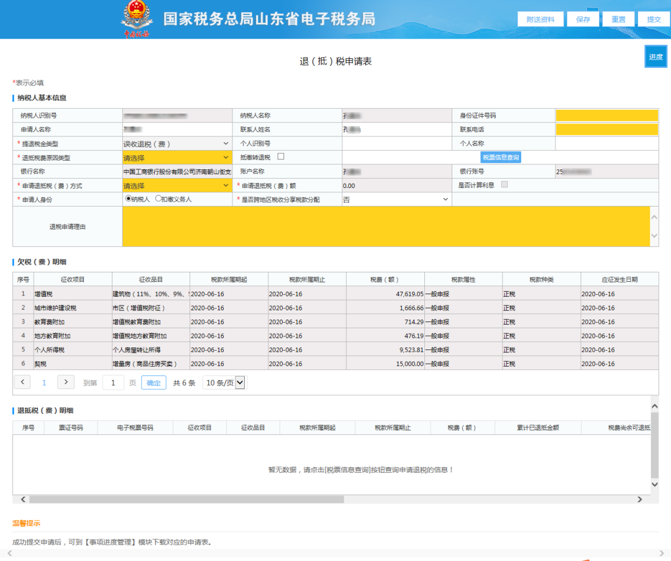Viewport: 671px width, 561px height.
Task: Submit the application with 提交
Action: (654, 19)
